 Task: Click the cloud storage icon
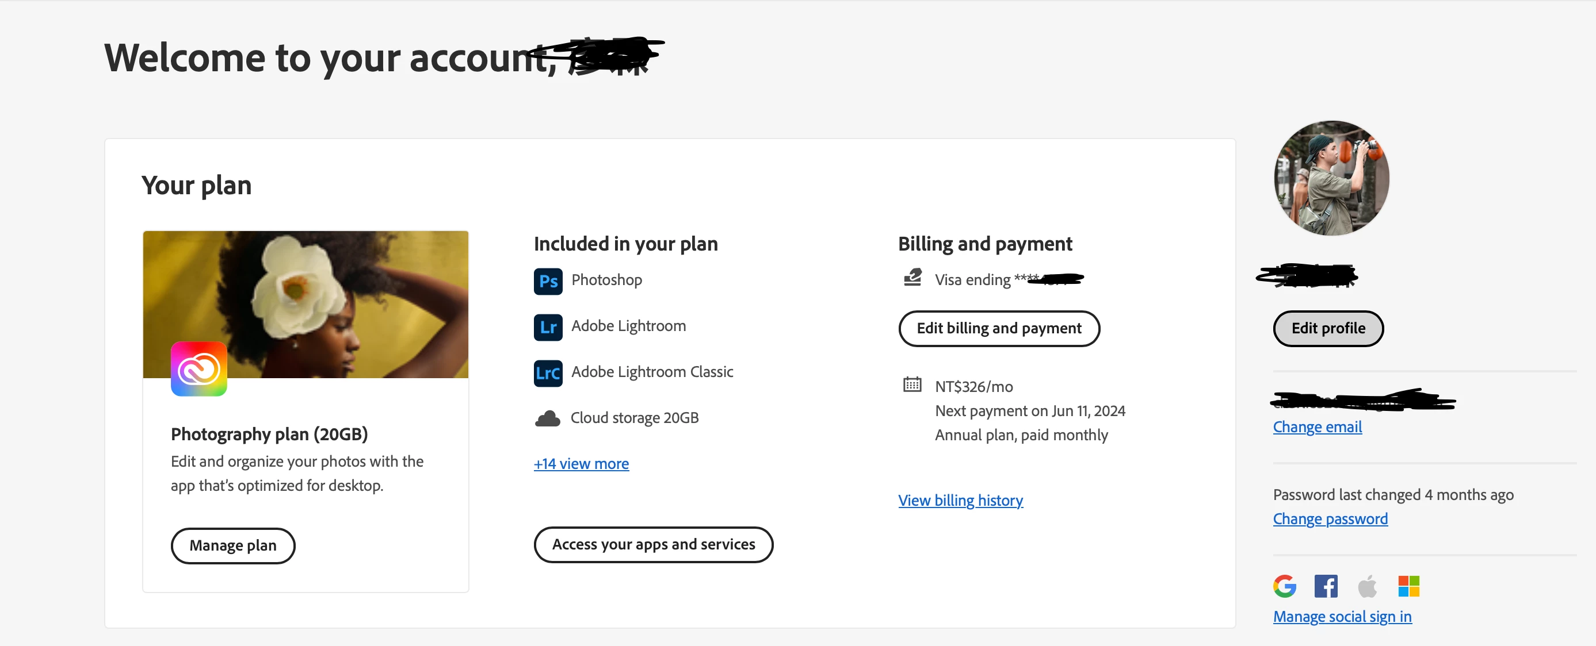pos(547,419)
